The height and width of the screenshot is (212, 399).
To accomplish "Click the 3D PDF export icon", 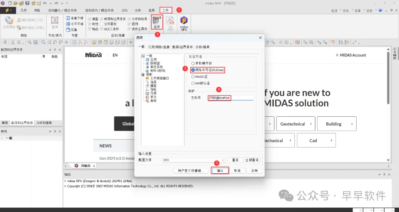I will coord(170,23).
